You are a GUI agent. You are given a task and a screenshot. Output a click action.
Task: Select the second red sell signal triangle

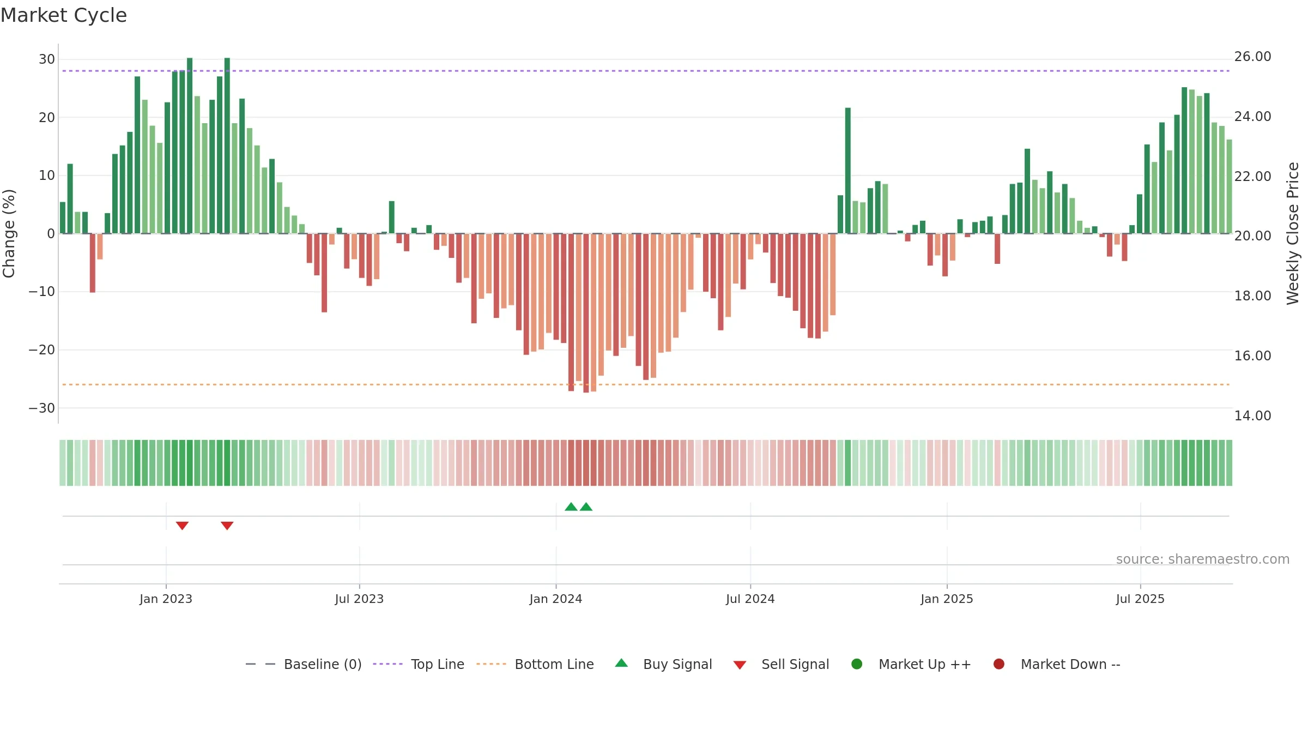[x=227, y=526]
